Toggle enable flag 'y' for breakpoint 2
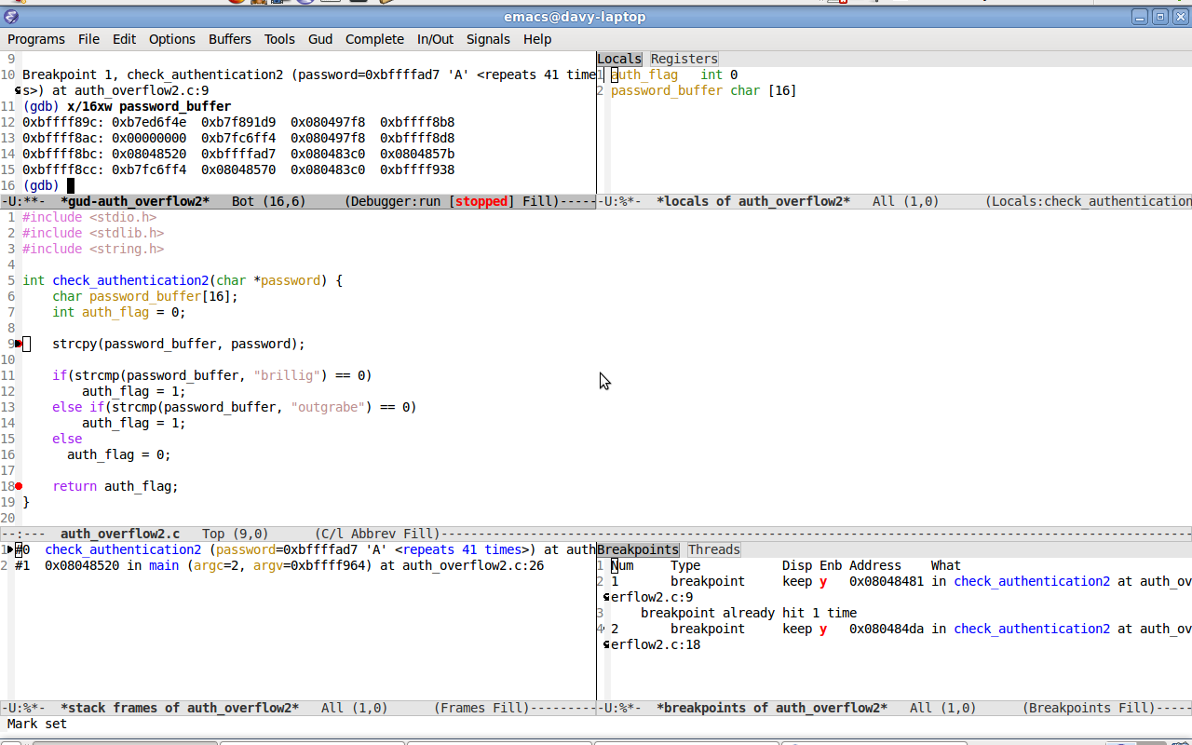This screenshot has width=1192, height=745. click(823, 629)
